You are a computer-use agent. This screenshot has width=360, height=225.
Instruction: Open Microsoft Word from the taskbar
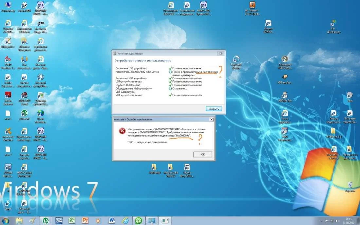112,221
